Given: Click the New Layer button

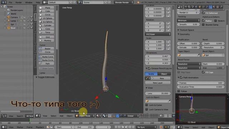Looking at the screenshot, I should pyautogui.click(x=158, y=83).
